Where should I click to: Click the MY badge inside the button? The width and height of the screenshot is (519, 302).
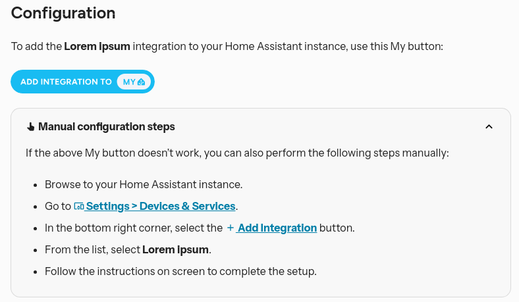[x=134, y=82]
